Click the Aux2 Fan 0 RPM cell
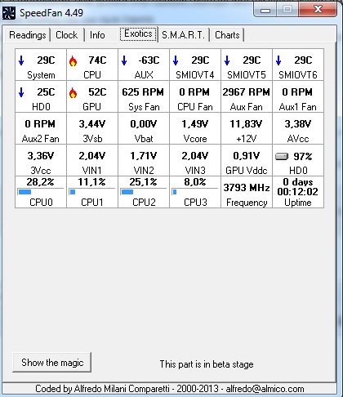The image size is (343, 397). point(41,128)
